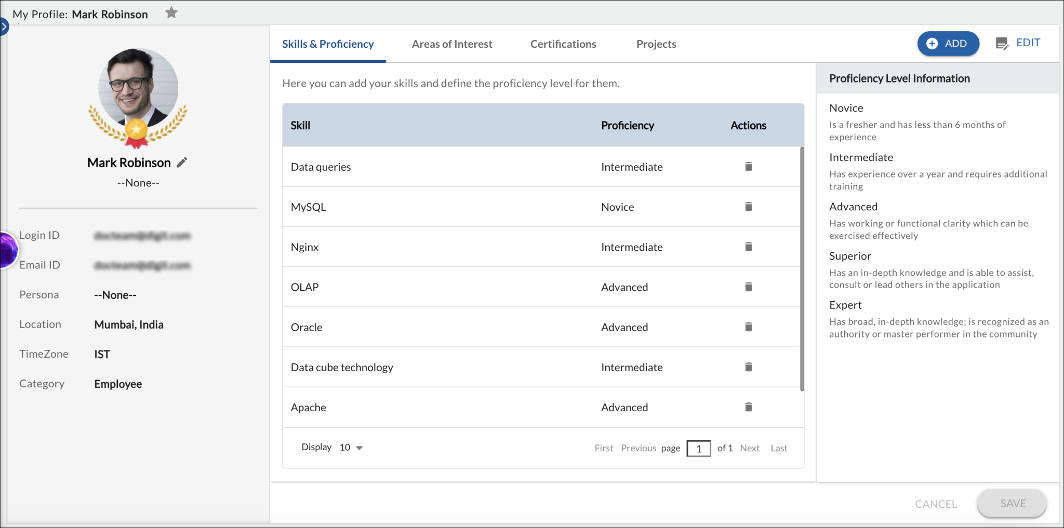The image size is (1064, 528).
Task: Click the Nginx skill name
Action: tap(304, 247)
